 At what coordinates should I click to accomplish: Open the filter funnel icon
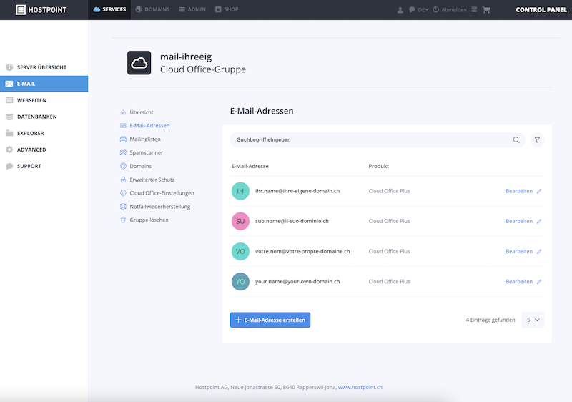[537, 139]
